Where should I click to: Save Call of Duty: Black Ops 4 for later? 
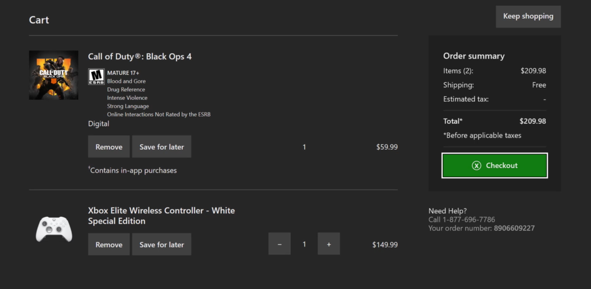point(161,146)
